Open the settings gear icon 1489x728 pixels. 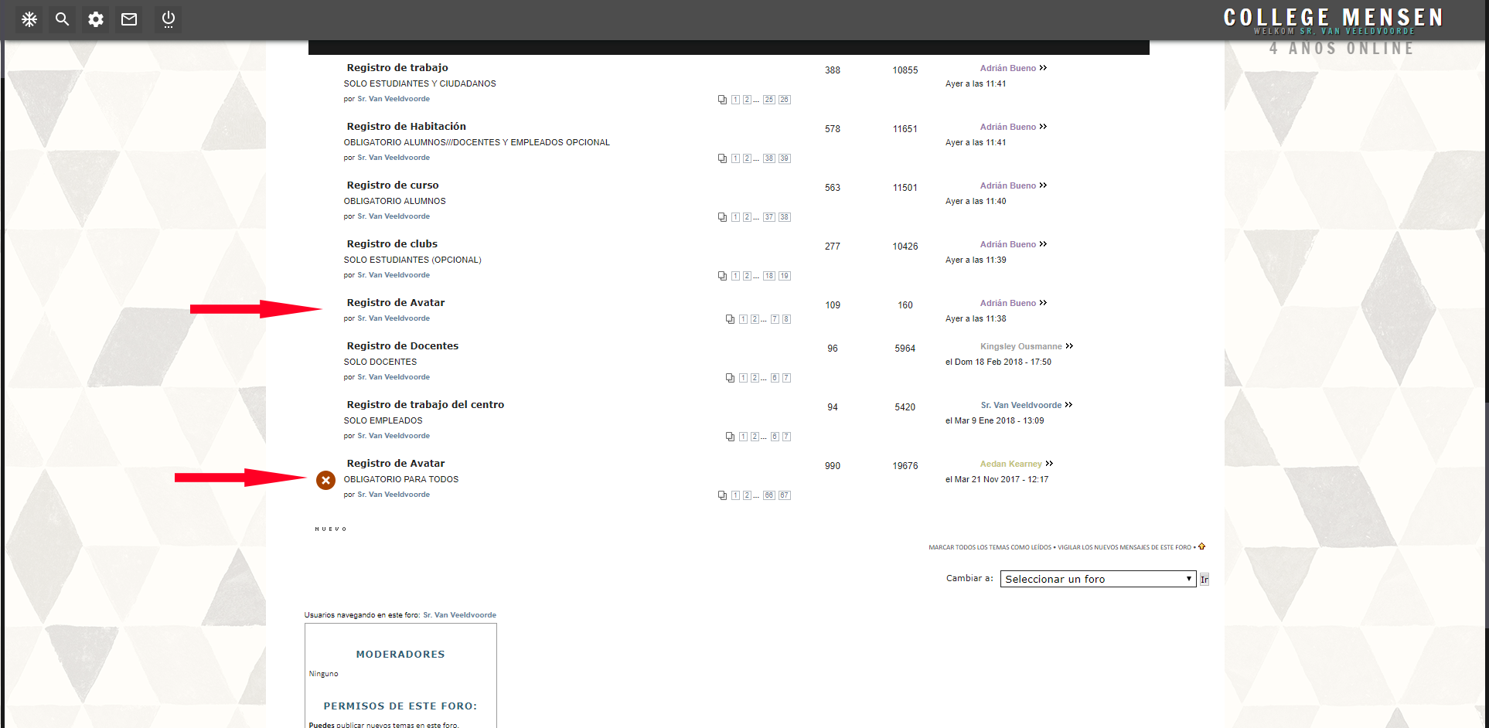coord(96,19)
